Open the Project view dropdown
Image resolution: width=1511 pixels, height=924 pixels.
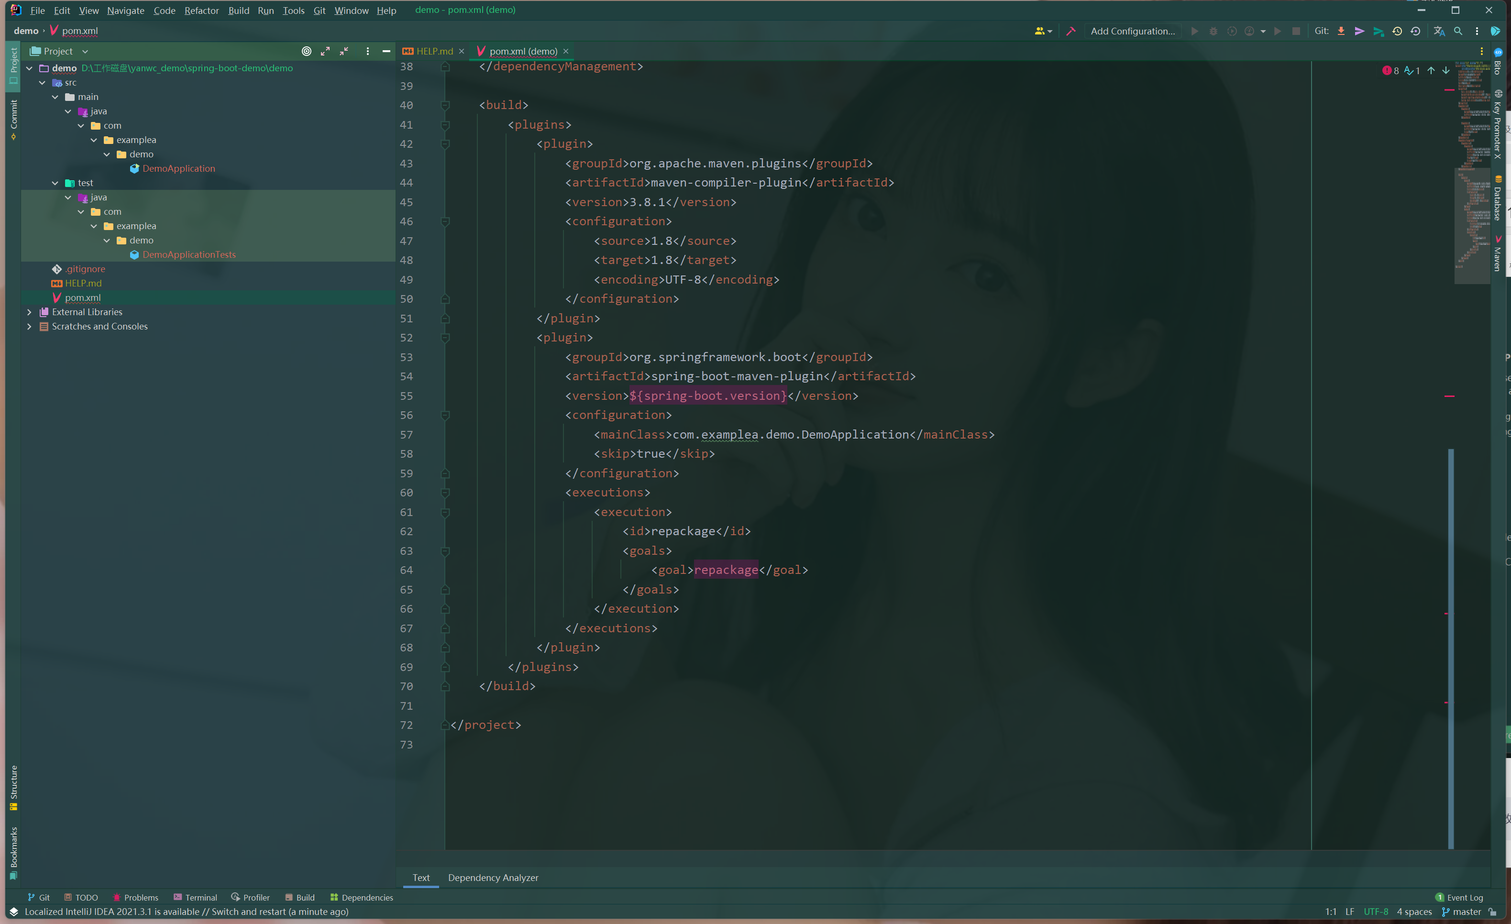pos(85,52)
